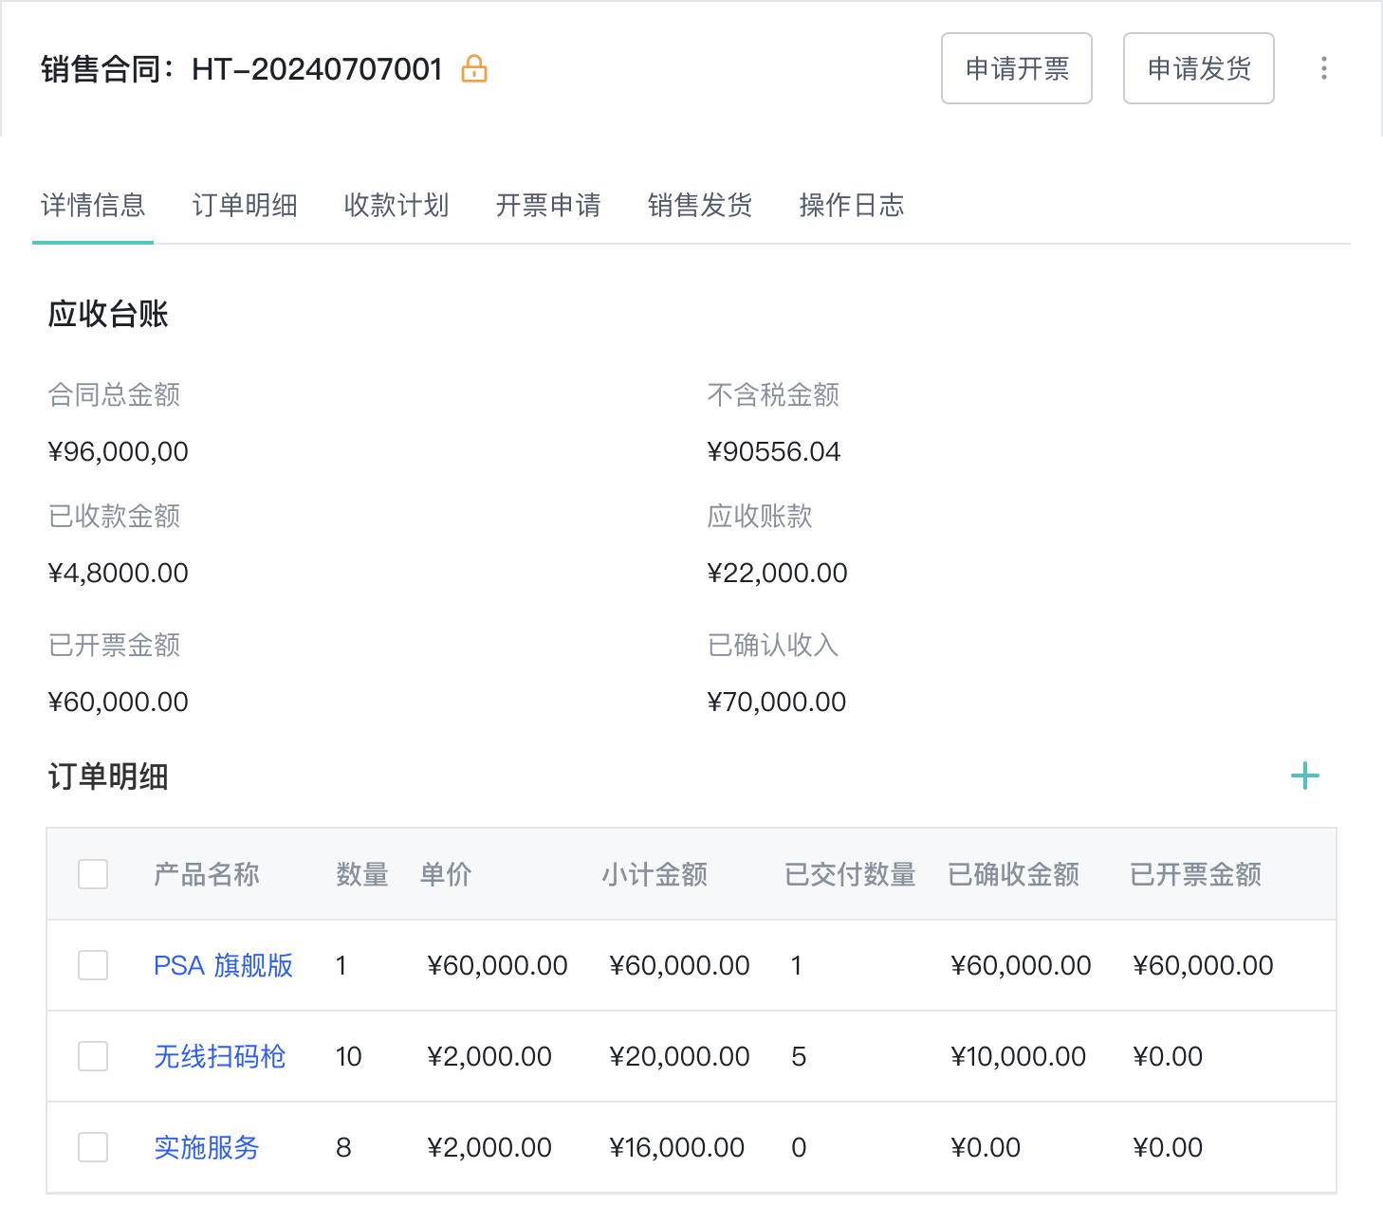The height and width of the screenshot is (1223, 1383).
Task: Click the 申请发货 button
Action: (x=1198, y=68)
